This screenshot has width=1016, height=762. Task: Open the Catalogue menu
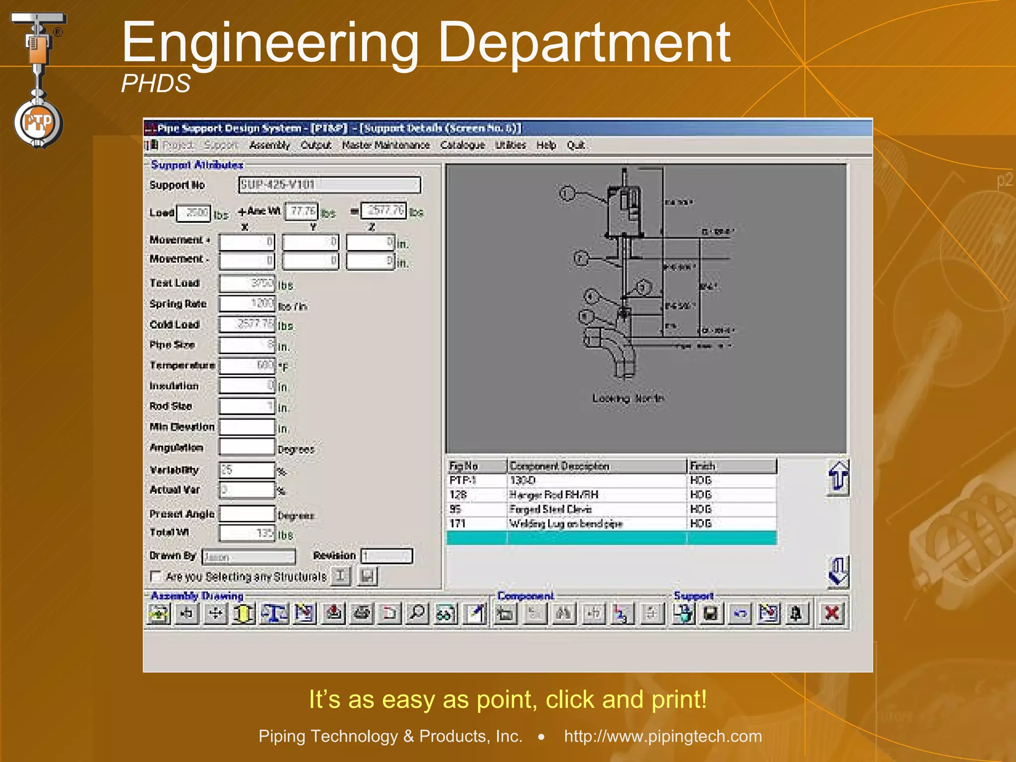pyautogui.click(x=462, y=145)
